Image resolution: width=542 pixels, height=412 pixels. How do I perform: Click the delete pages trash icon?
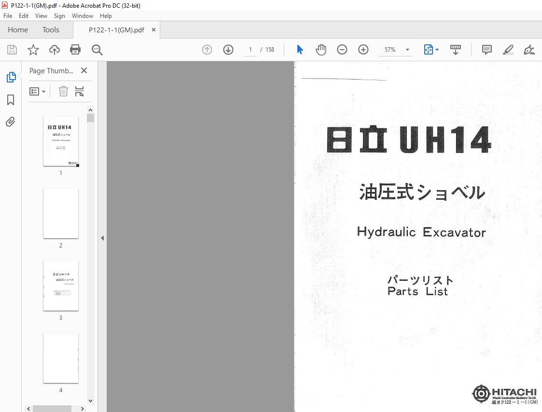click(x=63, y=92)
